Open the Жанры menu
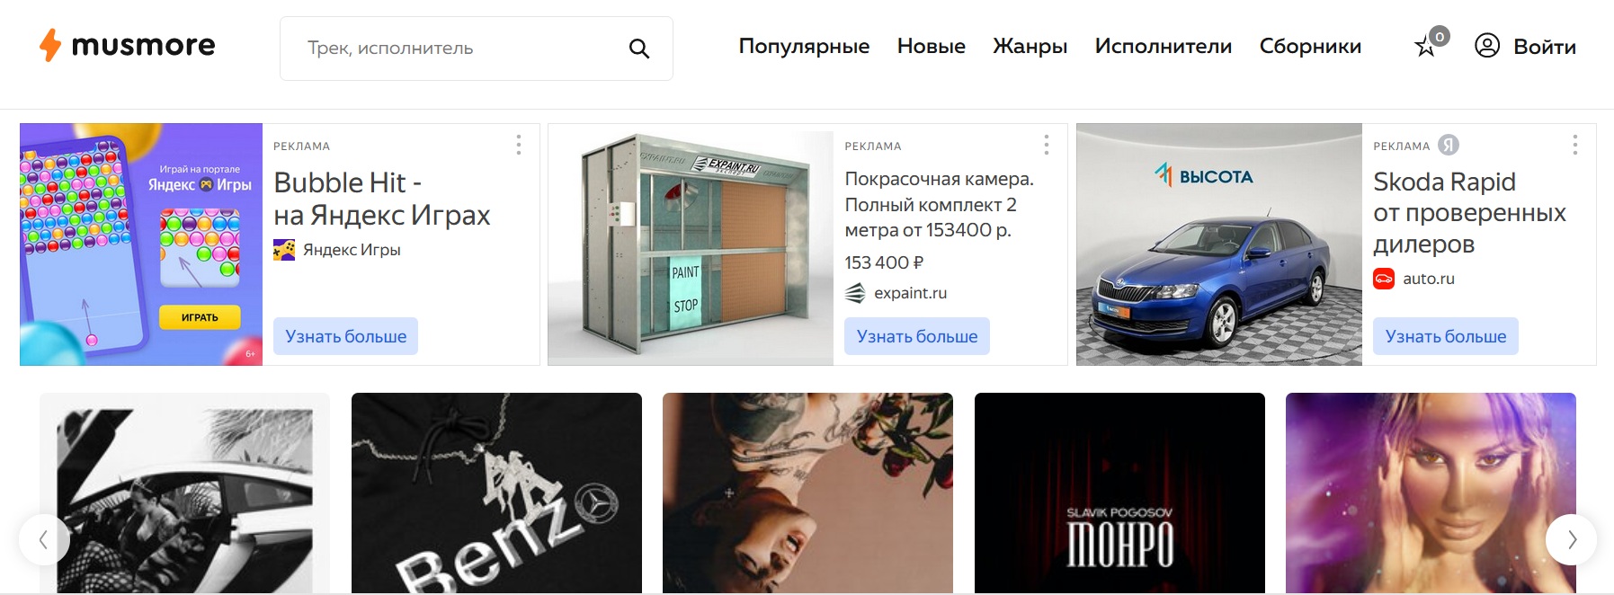This screenshot has height=595, width=1614. 1030,46
